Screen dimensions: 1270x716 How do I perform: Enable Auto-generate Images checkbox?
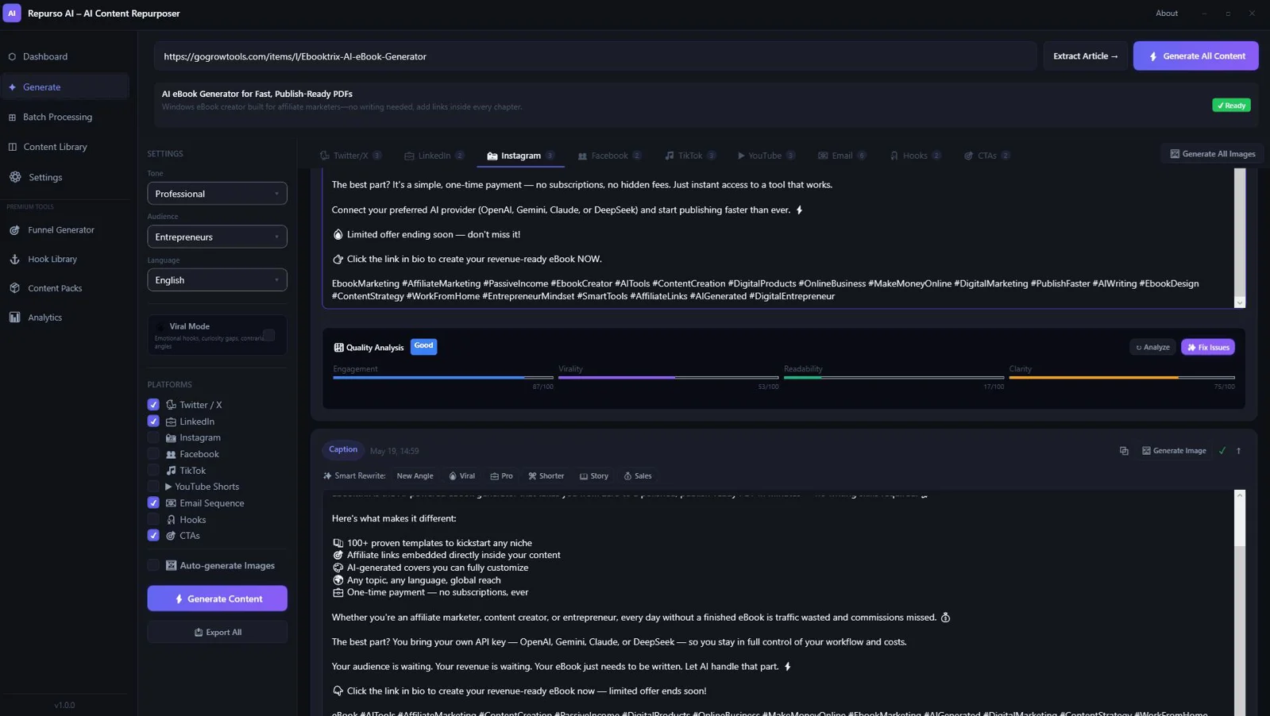tap(153, 566)
